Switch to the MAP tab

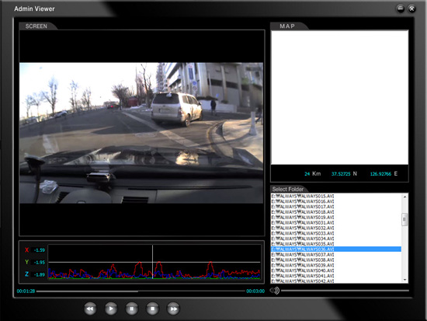(287, 26)
